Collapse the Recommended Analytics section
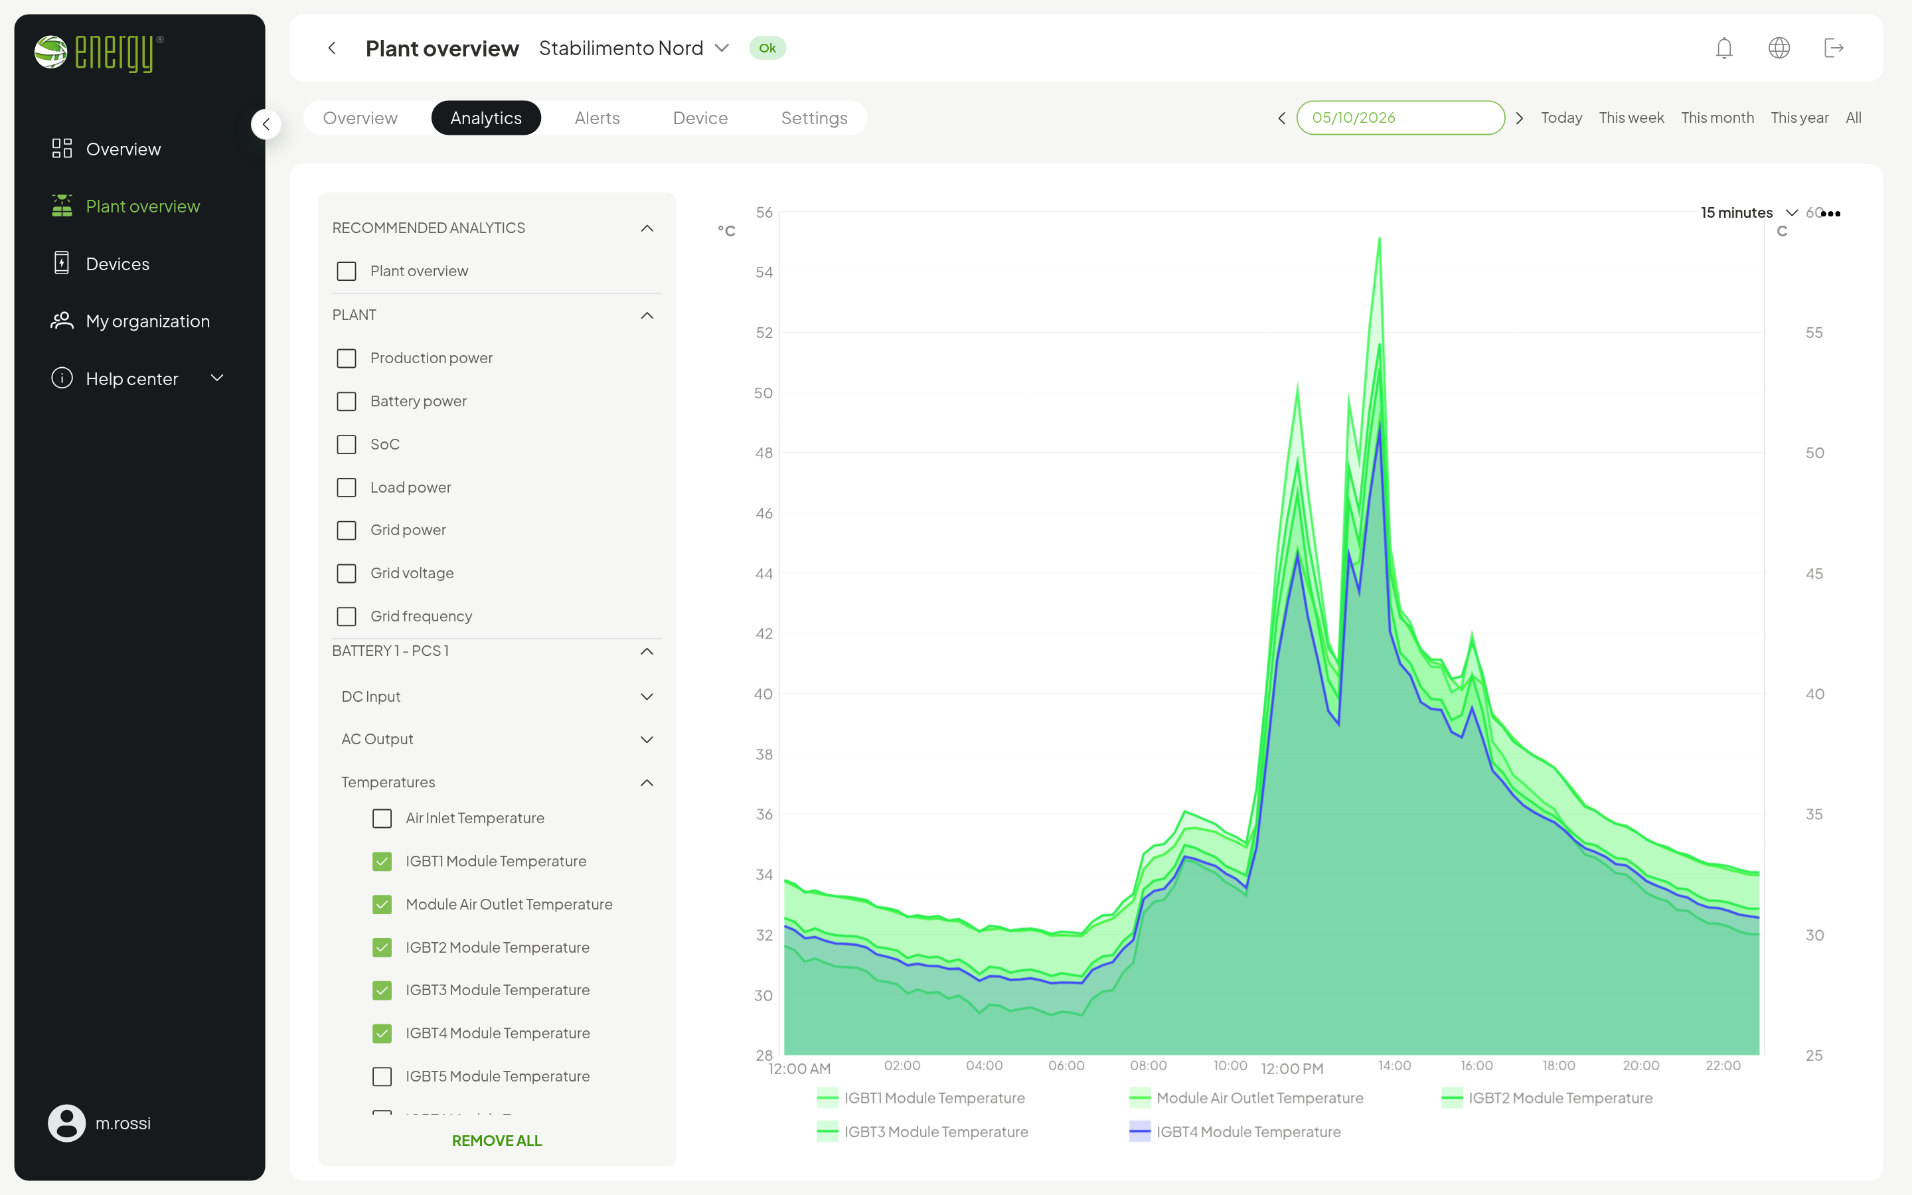This screenshot has height=1195, width=1912. click(x=647, y=228)
